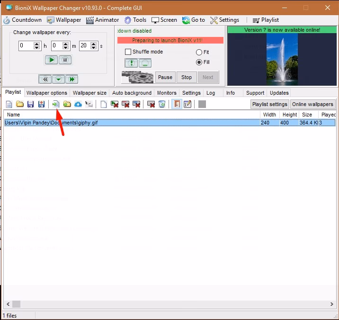Decrease the minutes value with the down arrow
Viewport: 339px width, 320px height.
(x=65, y=47)
